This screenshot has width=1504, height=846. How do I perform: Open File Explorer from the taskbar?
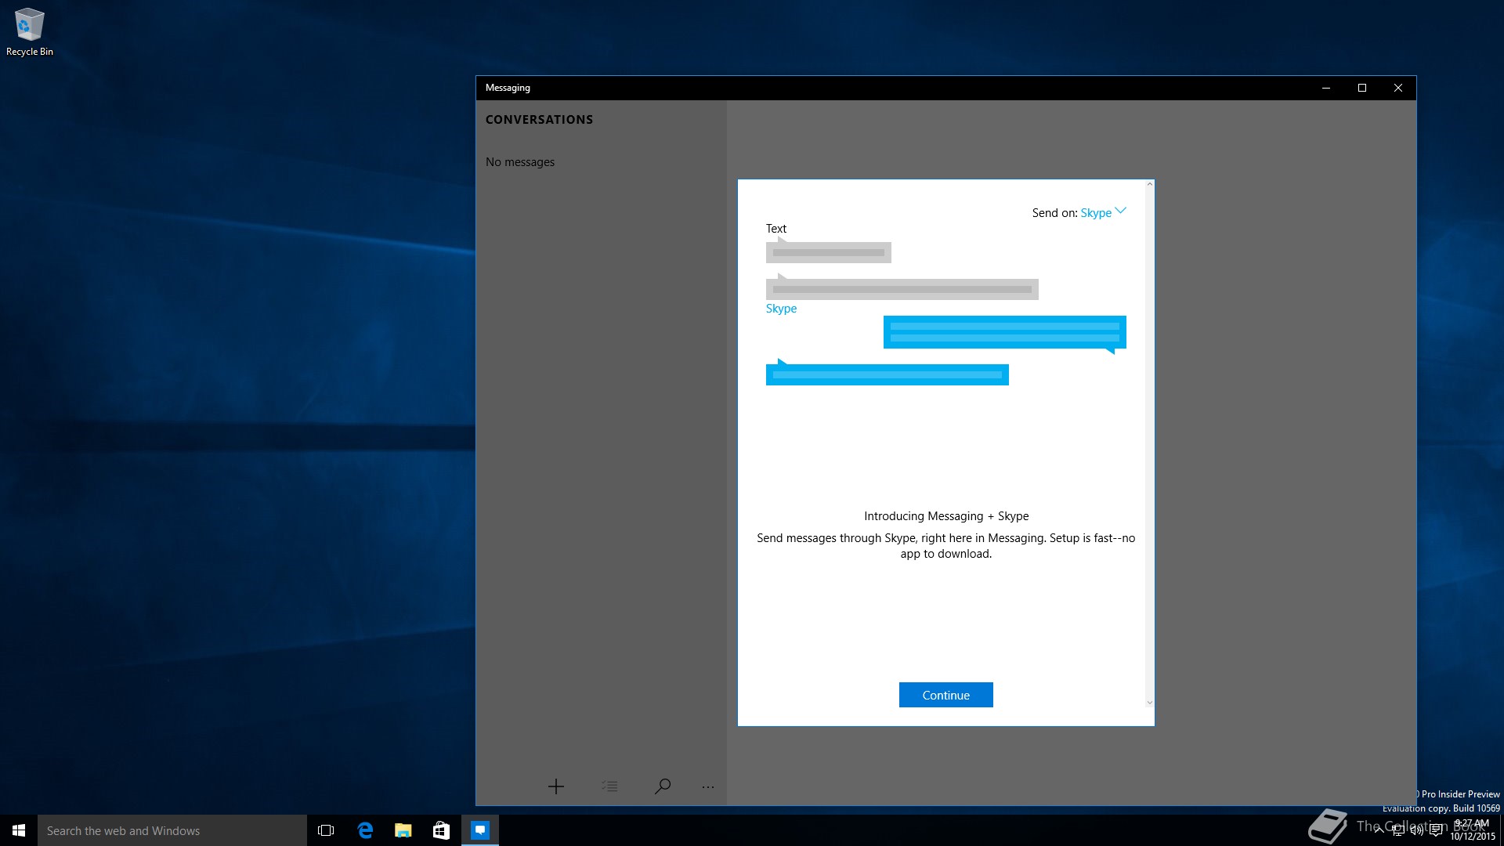(x=403, y=830)
